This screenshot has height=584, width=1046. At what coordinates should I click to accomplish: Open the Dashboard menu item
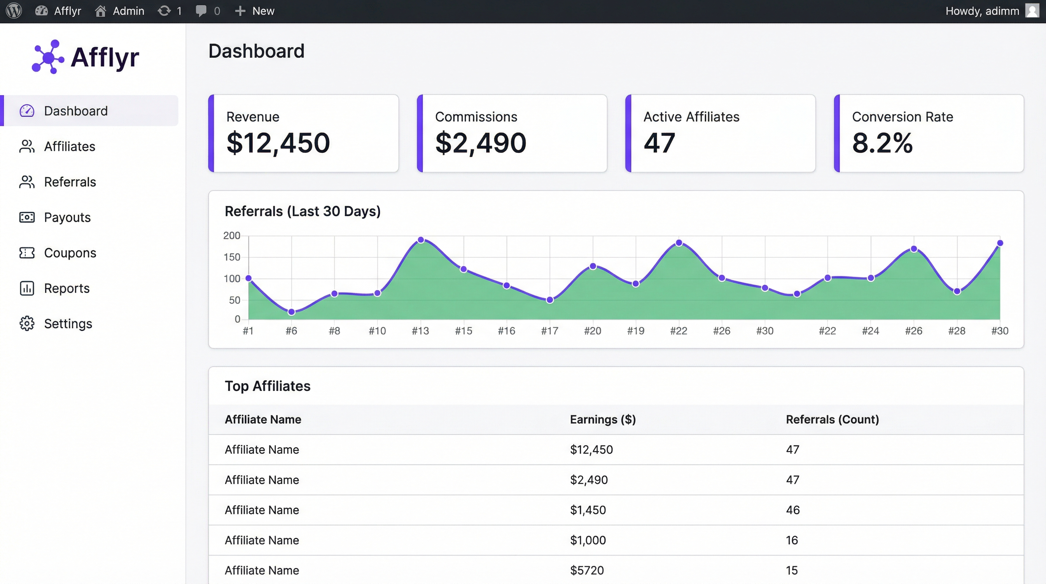89,111
